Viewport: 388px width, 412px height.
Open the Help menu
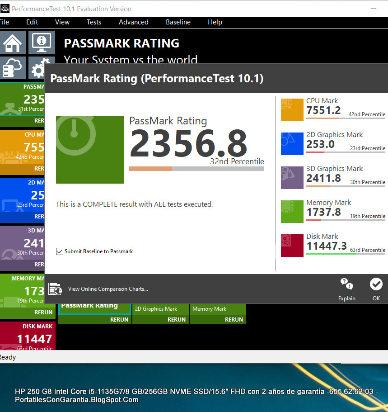tap(215, 22)
